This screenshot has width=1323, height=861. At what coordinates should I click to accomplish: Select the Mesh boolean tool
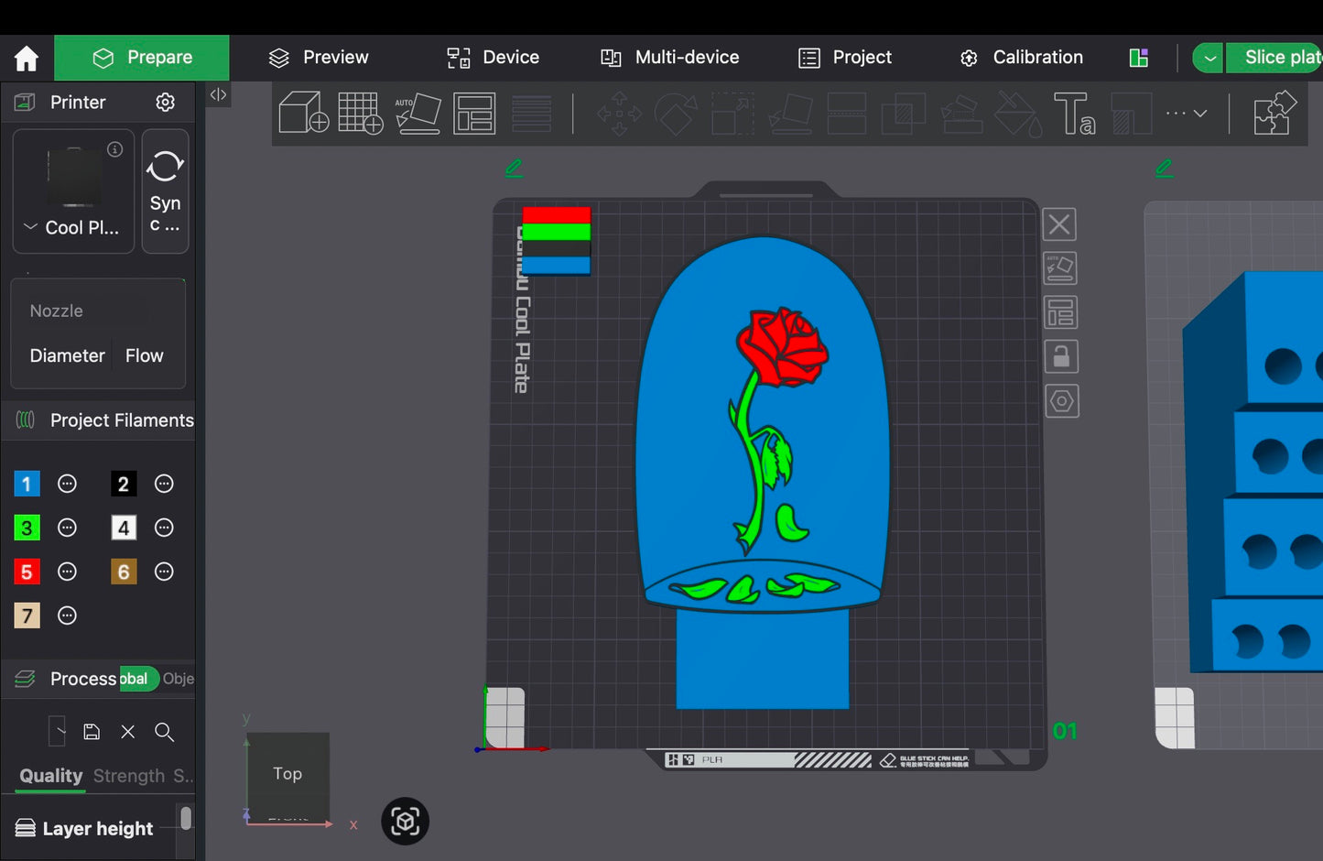[x=903, y=114]
